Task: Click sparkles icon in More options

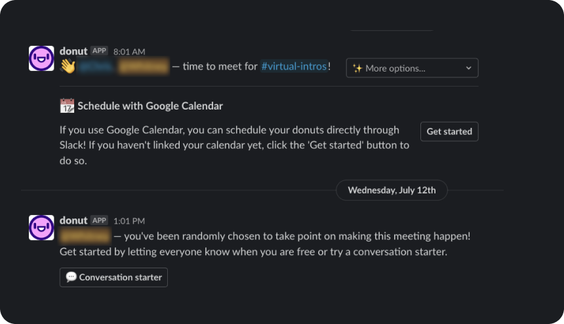Action: (357, 68)
